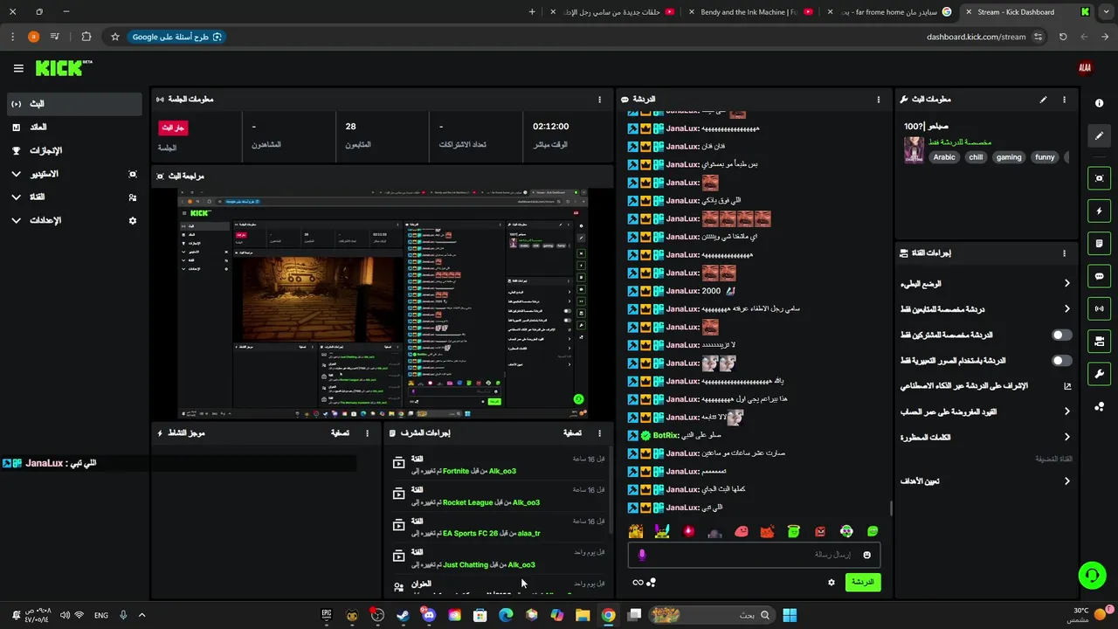Open the three-dot menu of the الدردشة chat panel
The image size is (1118, 629).
(x=879, y=100)
